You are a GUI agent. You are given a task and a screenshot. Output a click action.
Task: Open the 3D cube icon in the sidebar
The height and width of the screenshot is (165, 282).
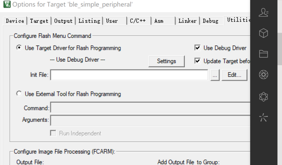click(x=263, y=33)
